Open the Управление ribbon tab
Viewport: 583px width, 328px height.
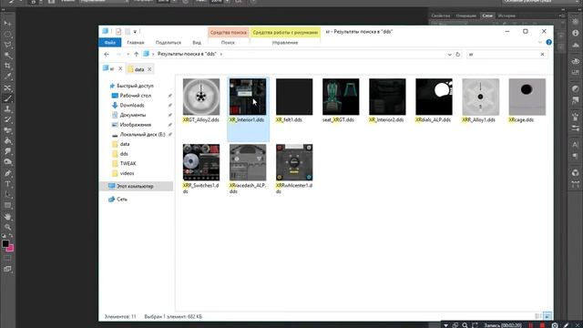[x=285, y=43]
